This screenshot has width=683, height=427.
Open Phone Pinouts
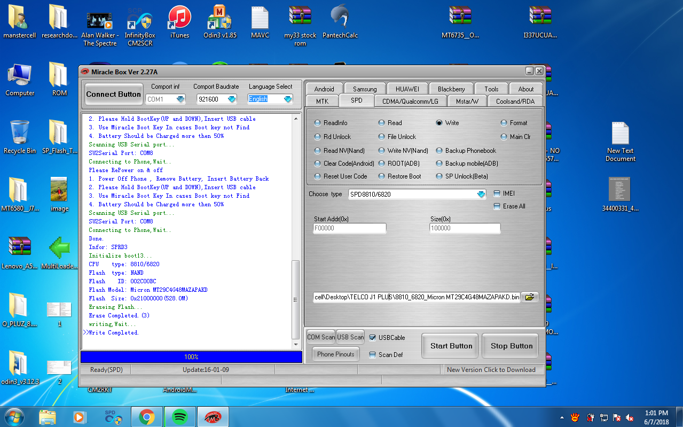[336, 354]
